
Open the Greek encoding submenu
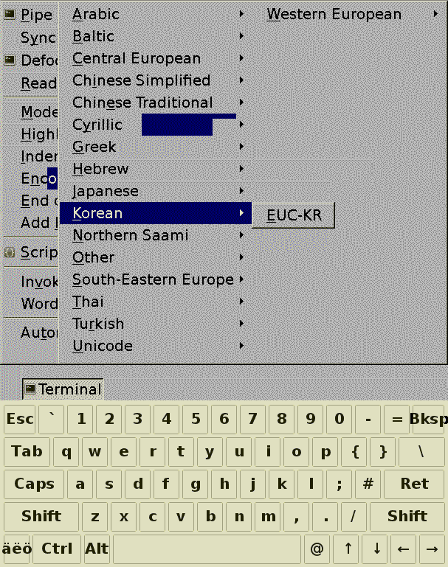pos(156,147)
